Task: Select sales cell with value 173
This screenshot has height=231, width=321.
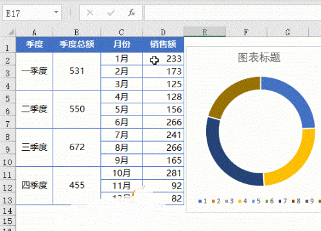Action: (x=163, y=71)
